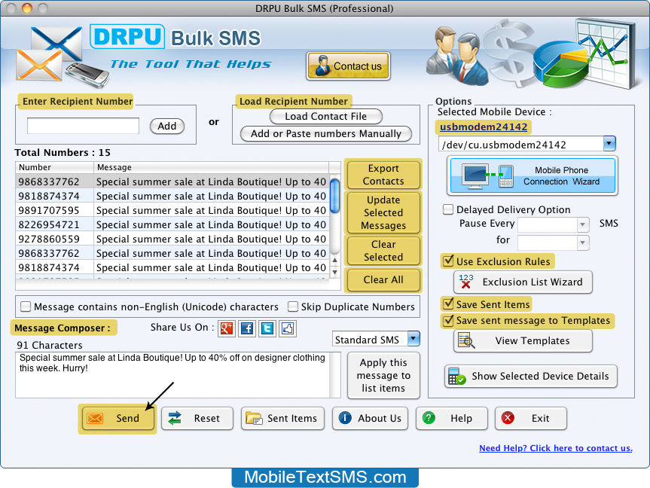
Task: Click the Facebook share icon
Action: [246, 328]
